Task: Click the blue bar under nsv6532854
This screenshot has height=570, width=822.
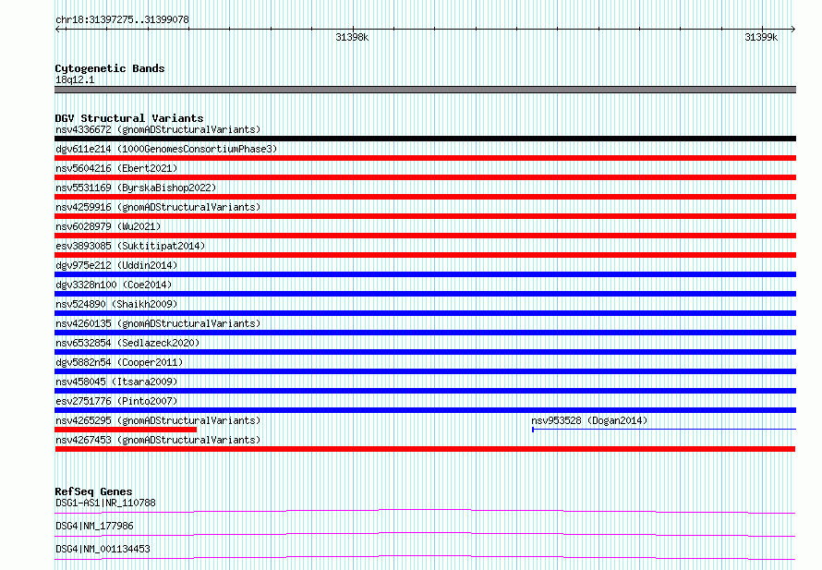Action: click(425, 352)
